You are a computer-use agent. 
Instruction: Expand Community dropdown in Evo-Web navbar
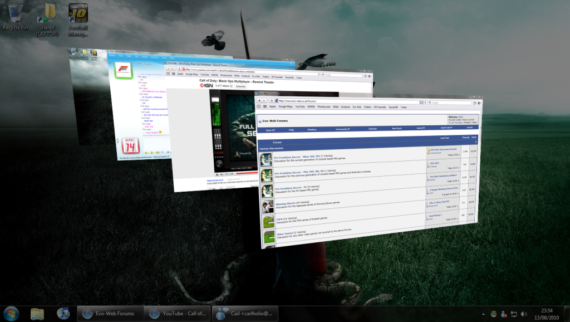[342, 129]
